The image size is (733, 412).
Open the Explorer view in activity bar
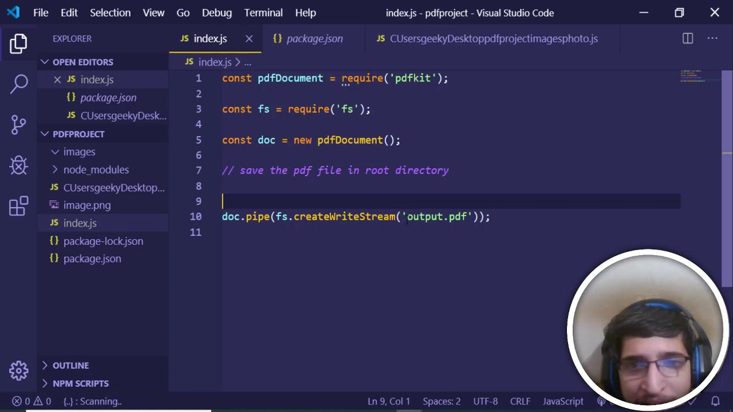coord(18,44)
